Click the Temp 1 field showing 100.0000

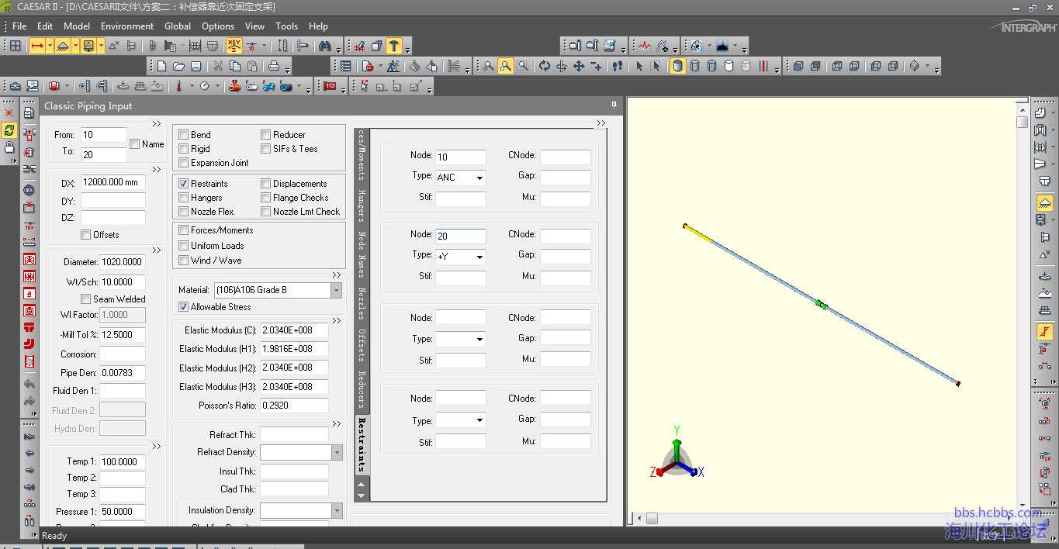[123, 461]
